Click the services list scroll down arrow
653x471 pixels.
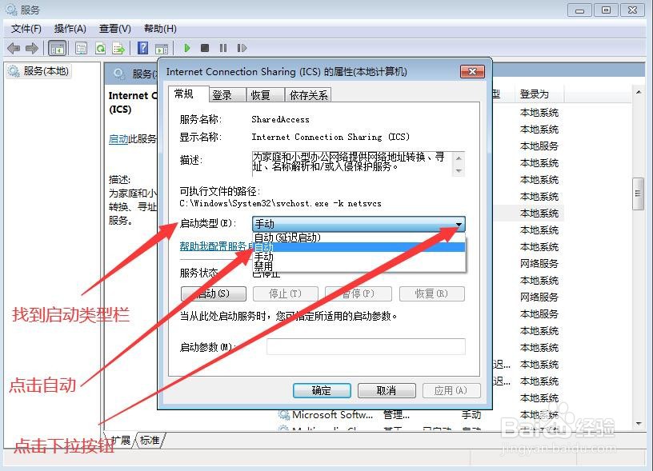coord(639,424)
